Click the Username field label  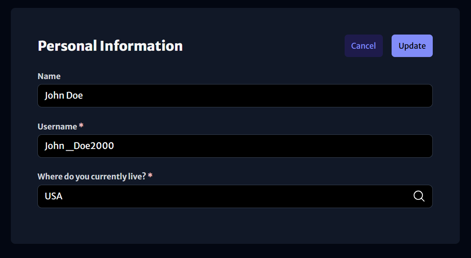pos(57,127)
